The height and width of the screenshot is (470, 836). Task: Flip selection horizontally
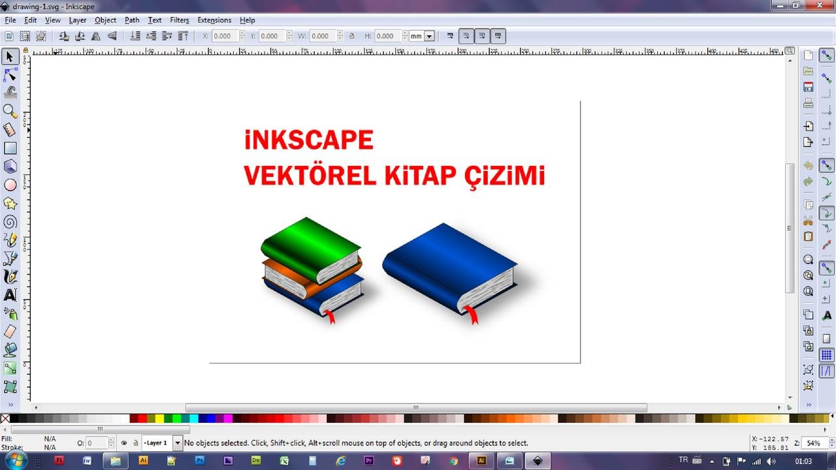coord(96,36)
